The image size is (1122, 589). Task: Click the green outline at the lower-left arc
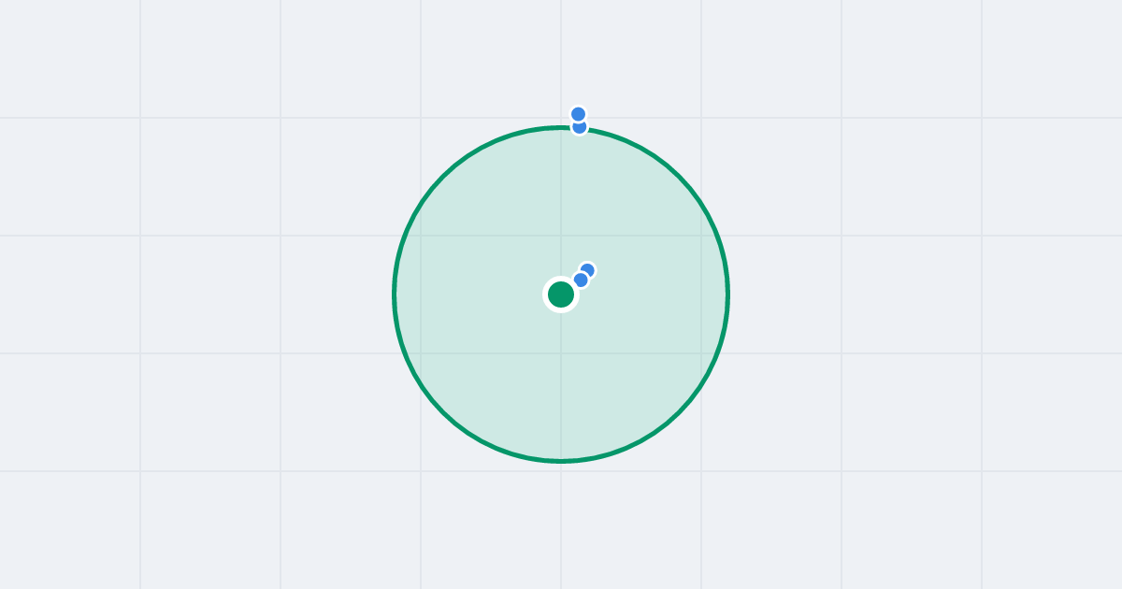point(443,412)
